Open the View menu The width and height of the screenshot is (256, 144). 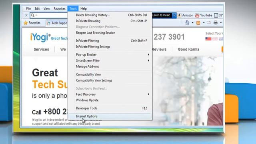tap(46, 8)
